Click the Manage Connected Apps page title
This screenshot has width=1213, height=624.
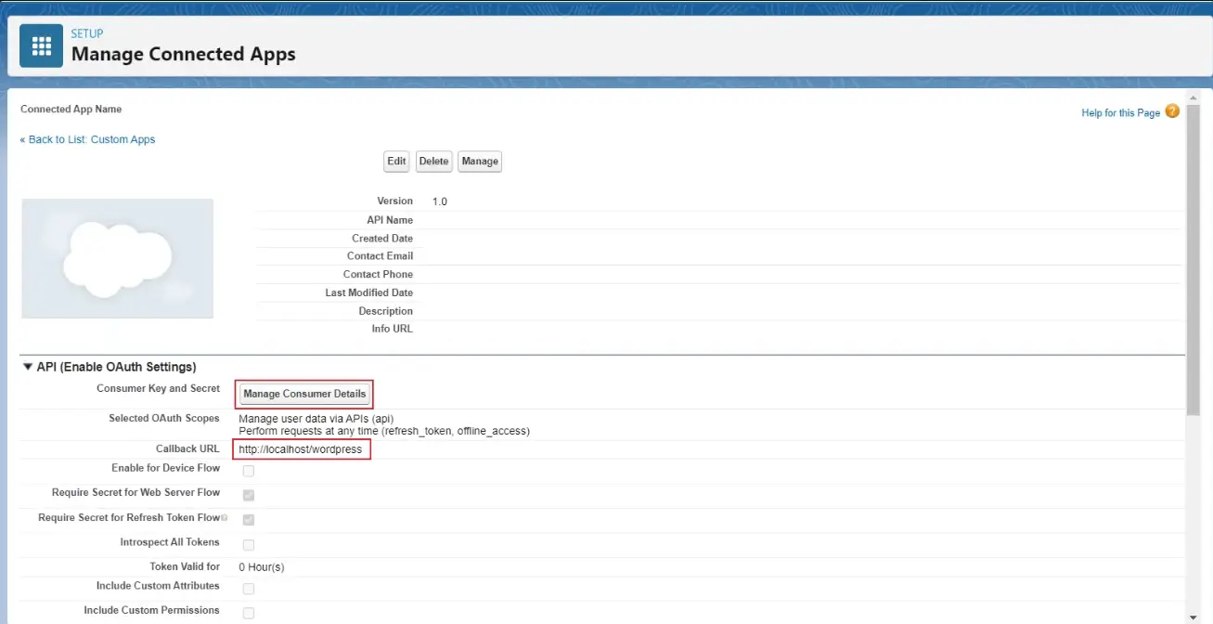184,54
